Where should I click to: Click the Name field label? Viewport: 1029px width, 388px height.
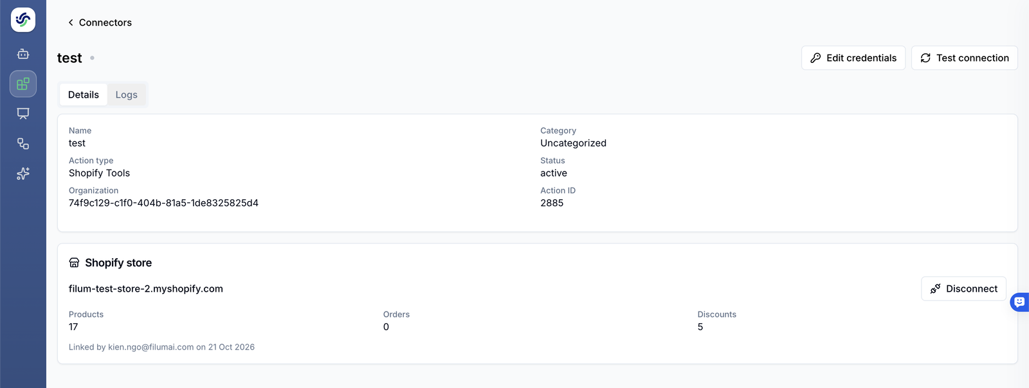[x=80, y=130]
